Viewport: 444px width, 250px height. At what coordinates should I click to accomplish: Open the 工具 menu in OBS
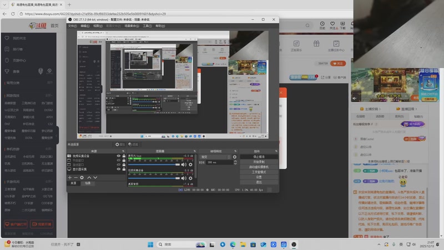[x=147, y=26]
